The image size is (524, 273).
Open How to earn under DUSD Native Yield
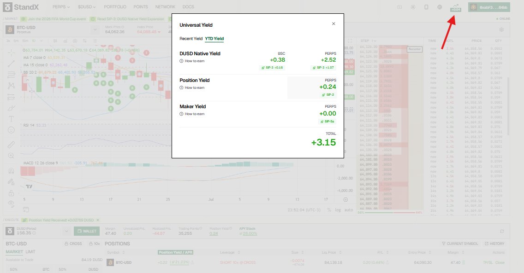192,61
